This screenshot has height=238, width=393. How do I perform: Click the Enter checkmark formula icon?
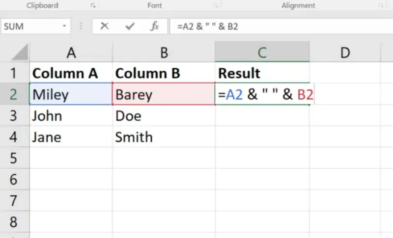[x=130, y=26]
